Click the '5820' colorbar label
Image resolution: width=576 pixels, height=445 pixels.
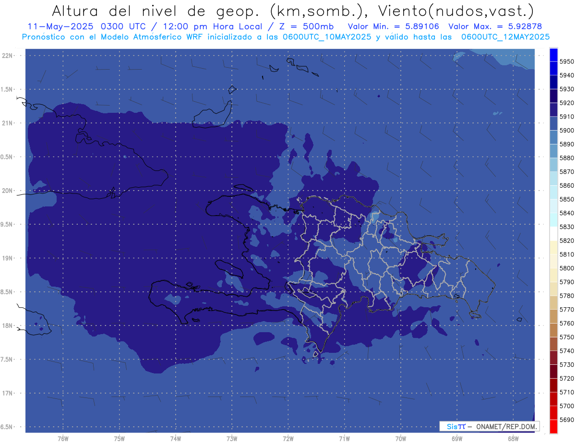[566, 241]
